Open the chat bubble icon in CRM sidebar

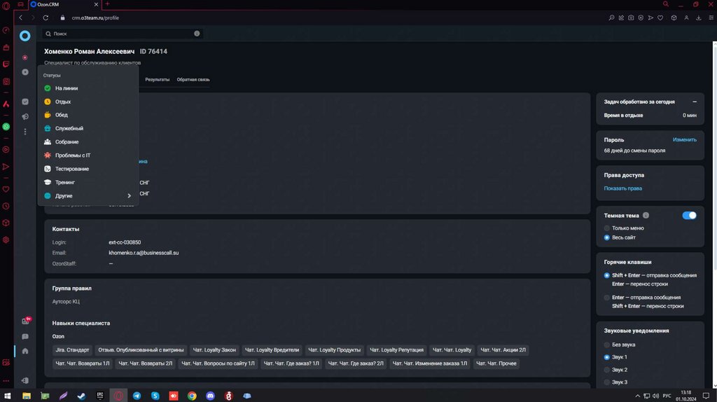pos(25,337)
